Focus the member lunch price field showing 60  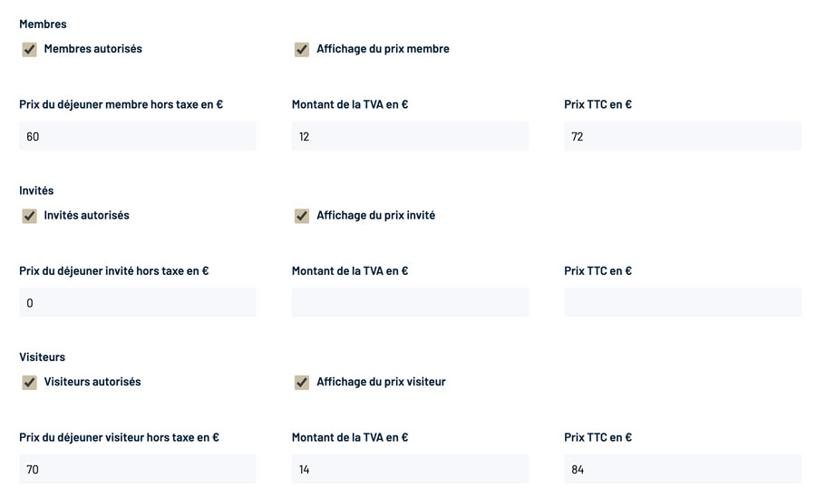tap(138, 136)
